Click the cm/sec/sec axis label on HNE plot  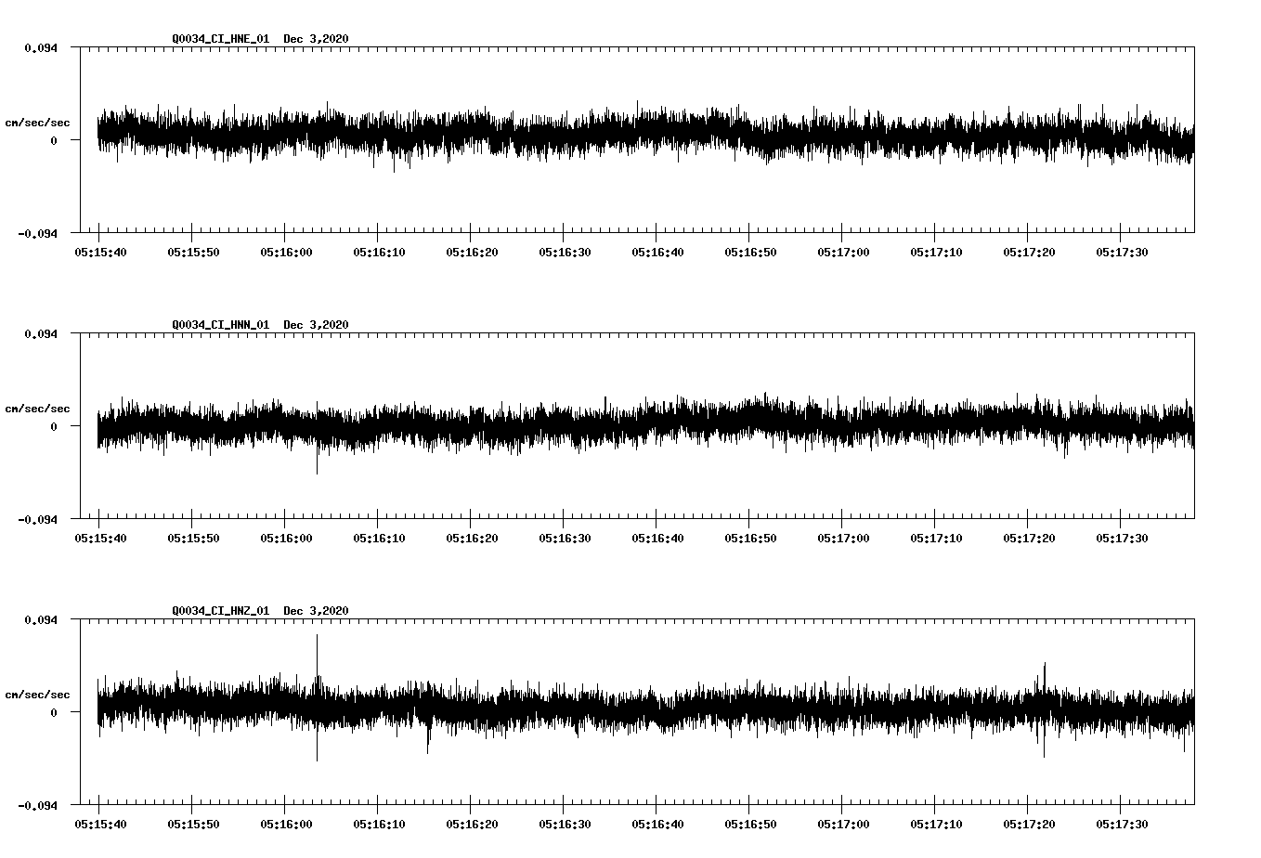tap(37, 121)
